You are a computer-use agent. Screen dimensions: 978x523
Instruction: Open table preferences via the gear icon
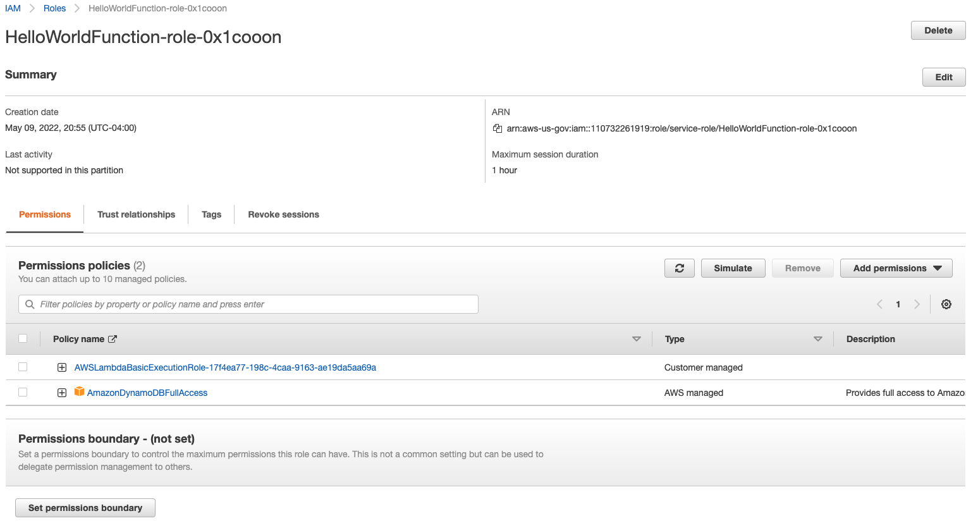point(946,304)
